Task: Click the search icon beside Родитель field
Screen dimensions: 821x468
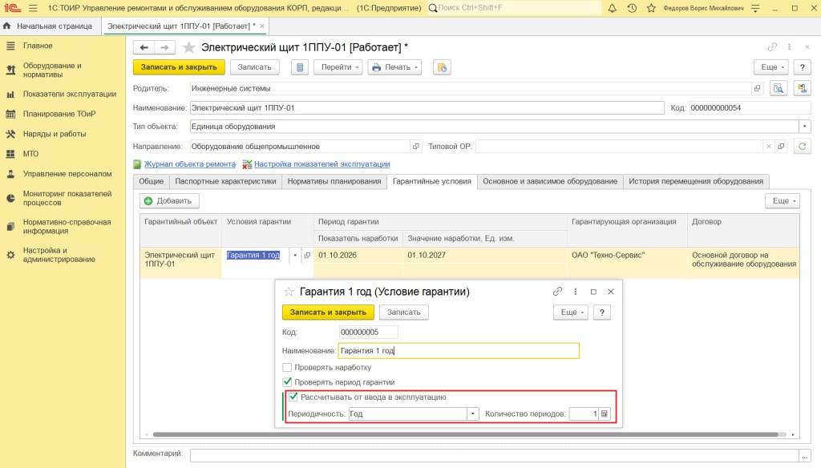Action: click(x=779, y=88)
